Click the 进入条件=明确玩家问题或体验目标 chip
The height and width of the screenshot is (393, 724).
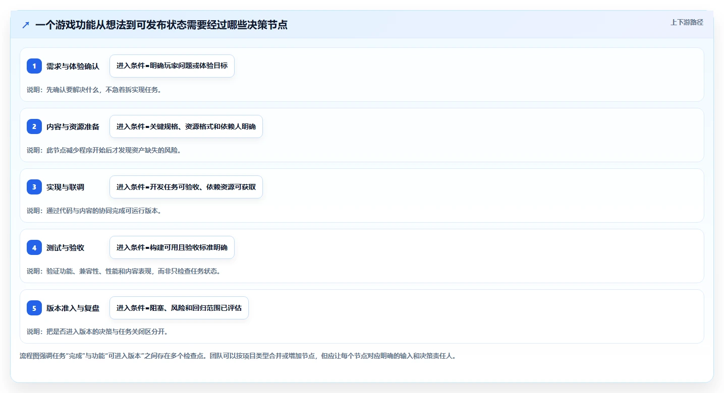pos(172,66)
